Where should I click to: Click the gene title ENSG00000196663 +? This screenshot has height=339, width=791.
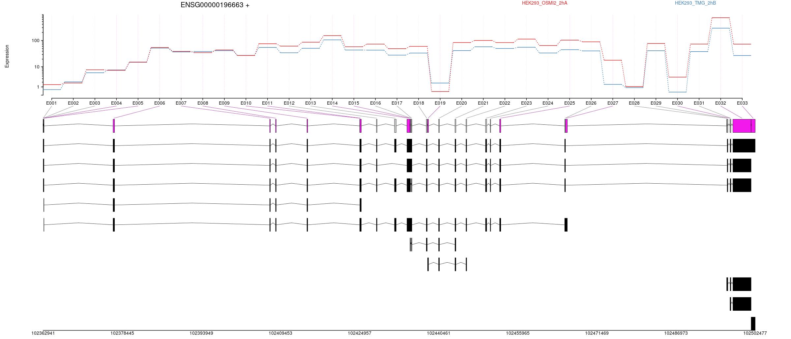(215, 5)
